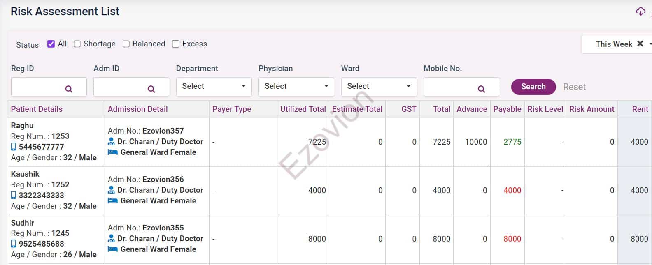Click the Mobile No. search icon

[x=481, y=89]
